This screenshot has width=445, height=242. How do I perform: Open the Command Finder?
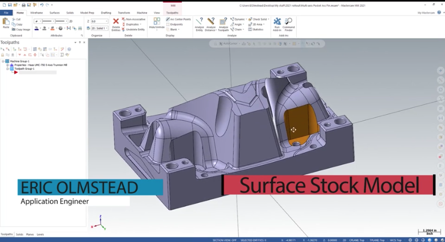288,24
